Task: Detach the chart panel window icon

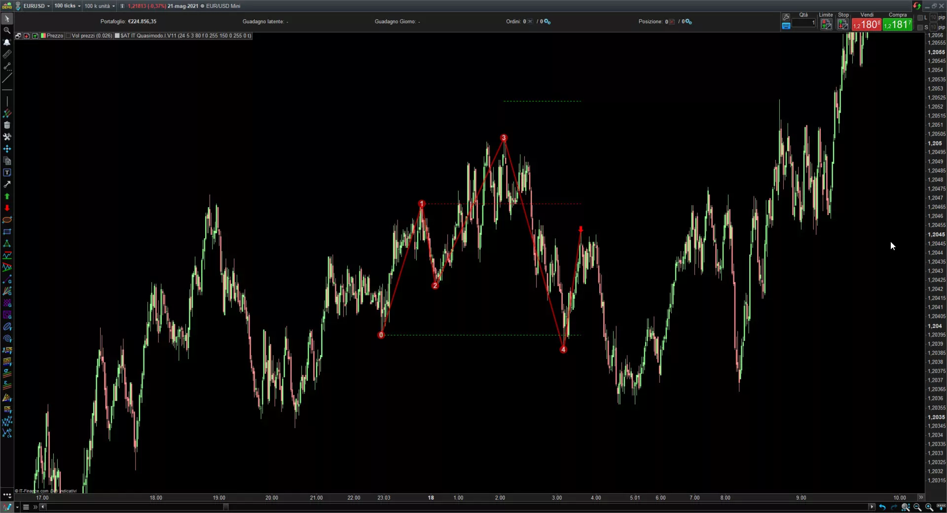Action: point(18,36)
